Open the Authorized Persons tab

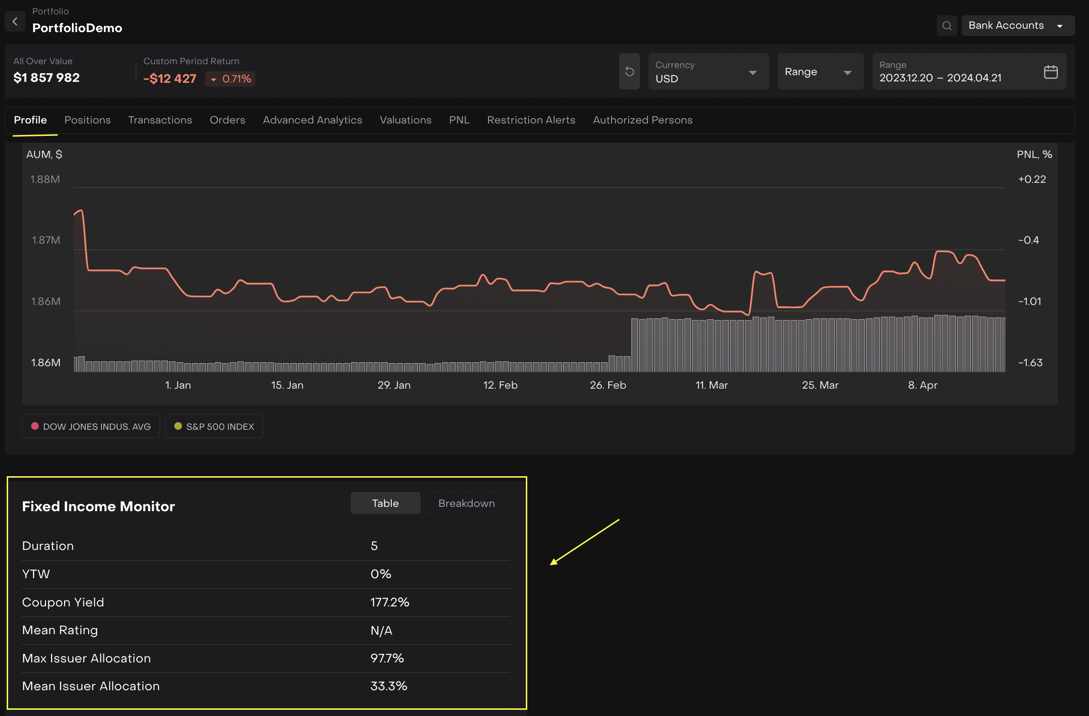642,120
